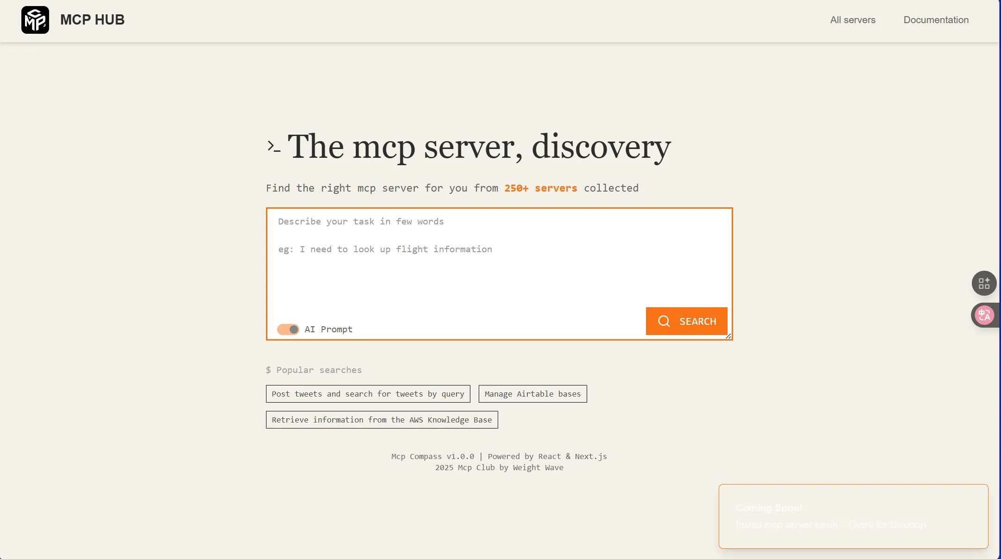This screenshot has height=559, width=1001.
Task: Open the Documentation page
Action: [x=936, y=20]
